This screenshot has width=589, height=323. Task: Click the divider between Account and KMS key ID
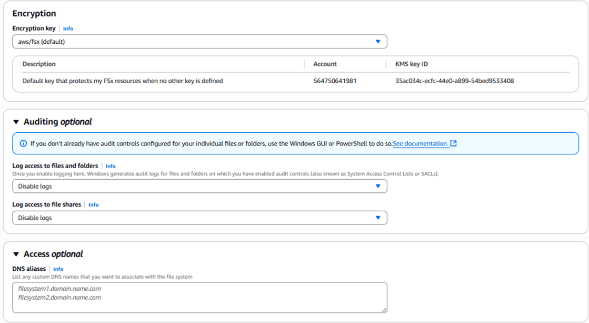point(385,64)
